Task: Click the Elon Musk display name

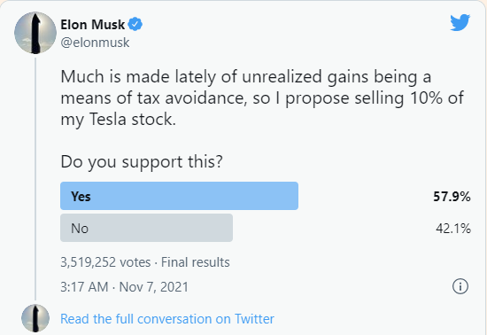Action: pyautogui.click(x=93, y=25)
